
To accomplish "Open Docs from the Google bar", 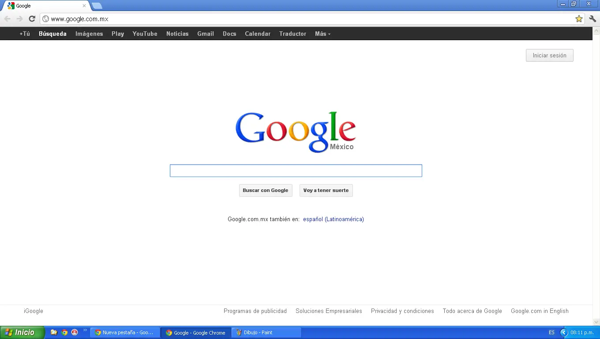I will point(229,34).
